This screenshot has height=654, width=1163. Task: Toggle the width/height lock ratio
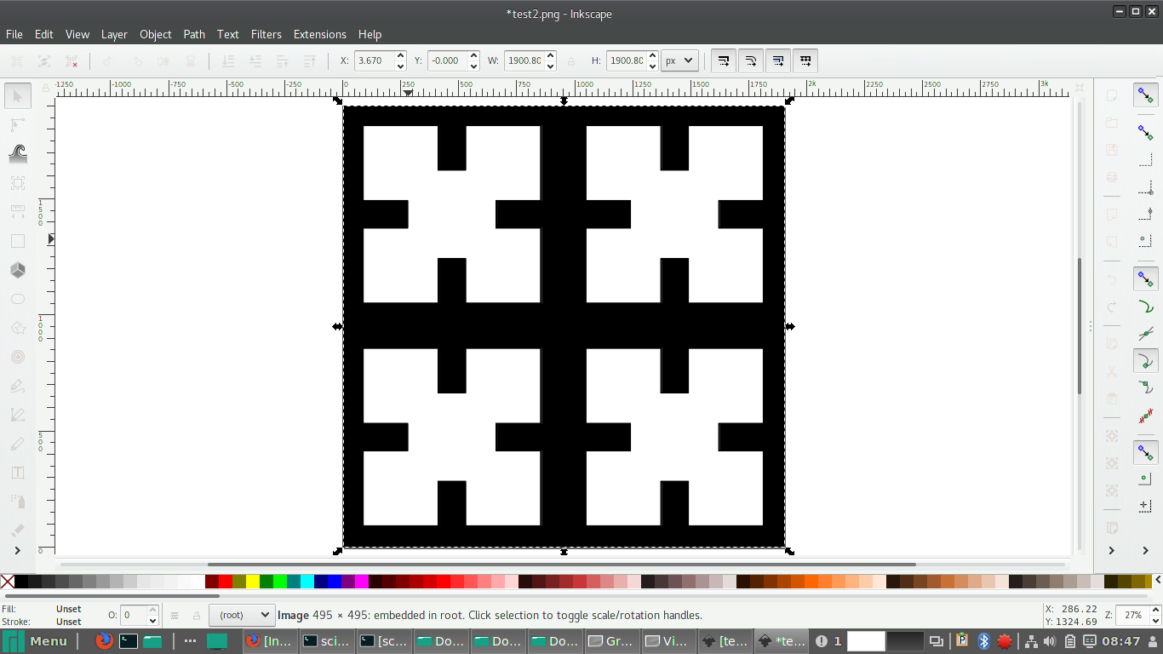coord(571,61)
